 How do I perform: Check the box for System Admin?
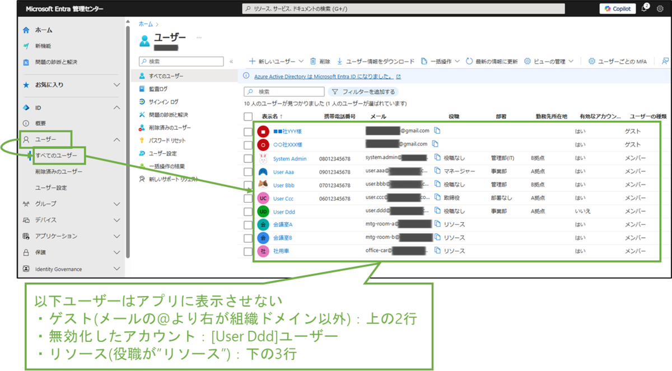[248, 158]
